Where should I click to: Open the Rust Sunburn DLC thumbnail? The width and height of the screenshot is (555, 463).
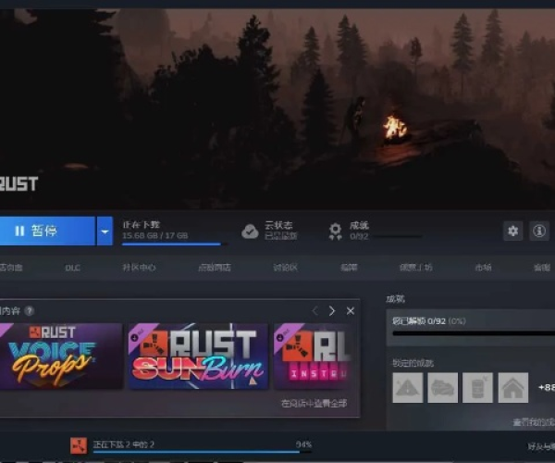tap(199, 356)
